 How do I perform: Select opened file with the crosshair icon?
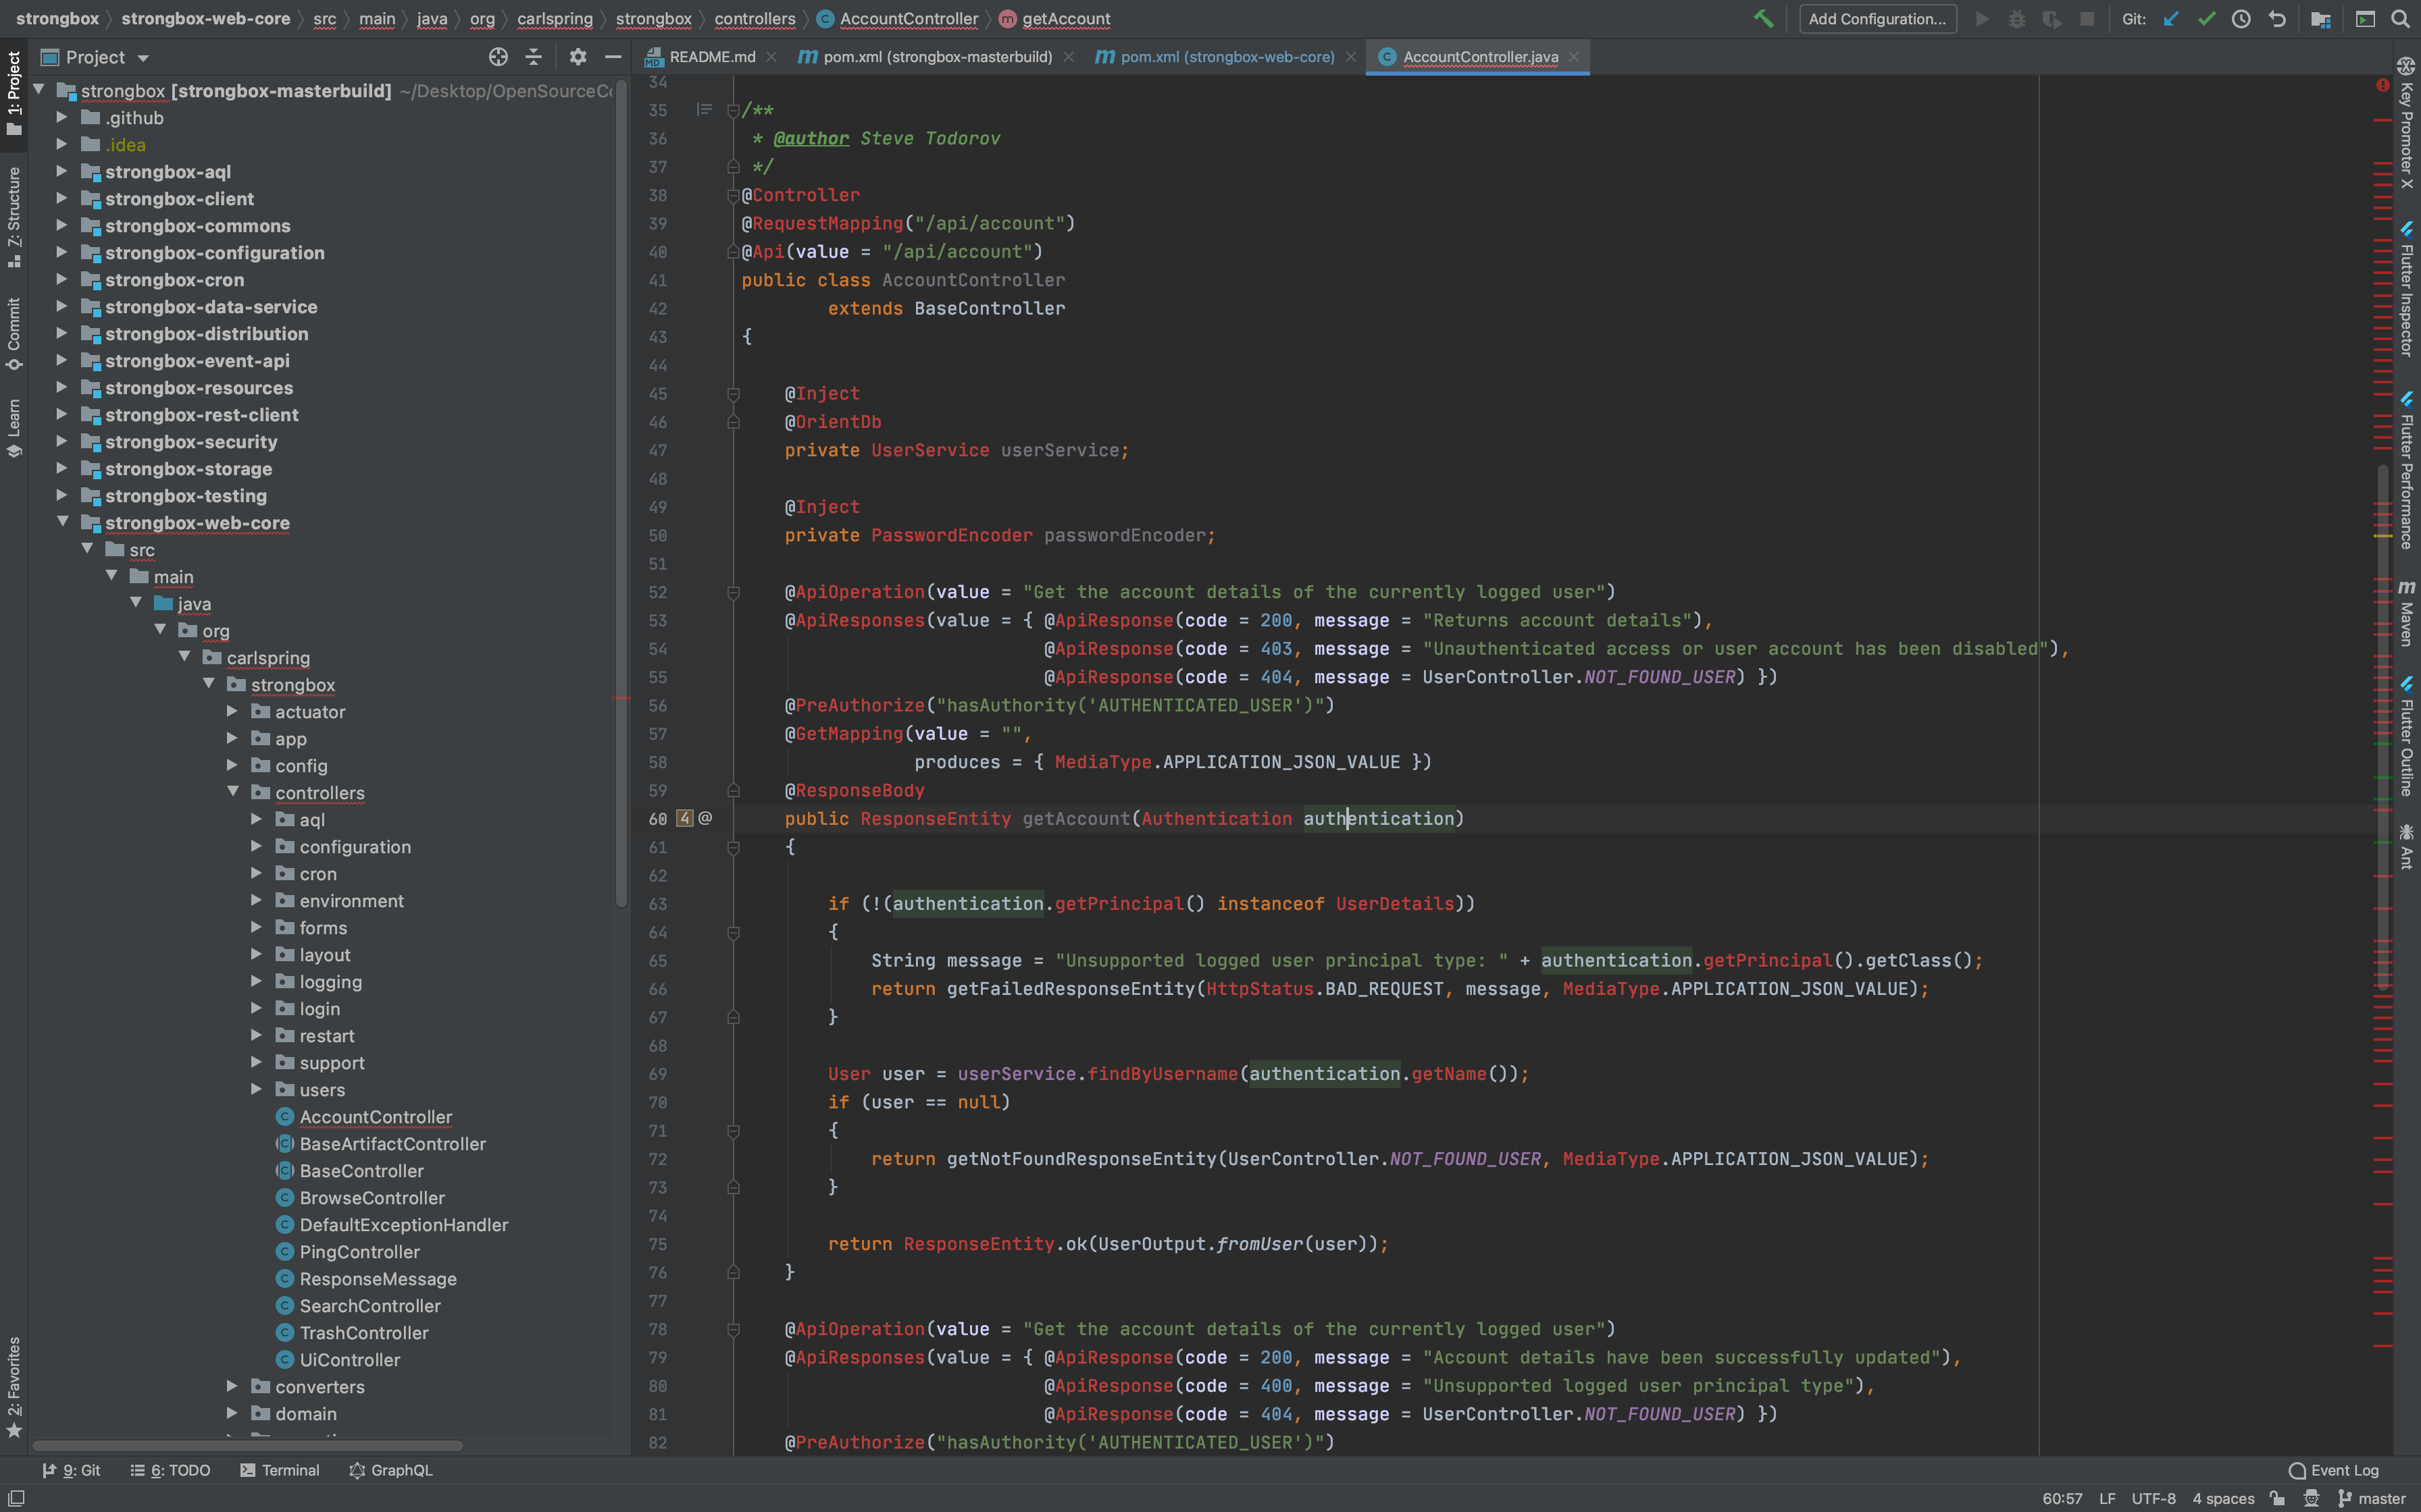tap(499, 57)
